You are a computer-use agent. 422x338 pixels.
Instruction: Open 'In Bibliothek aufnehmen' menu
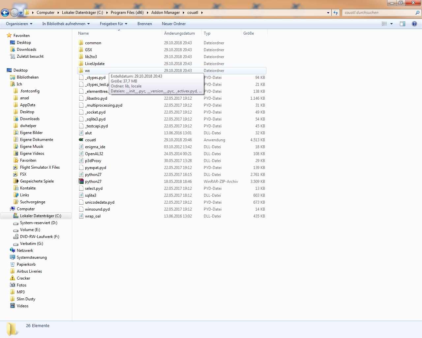(x=66, y=24)
